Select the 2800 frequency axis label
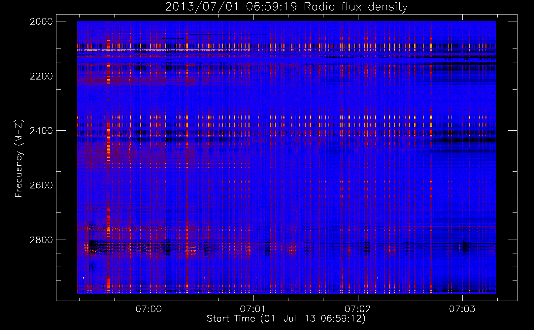This screenshot has width=534, height=330. click(41, 240)
